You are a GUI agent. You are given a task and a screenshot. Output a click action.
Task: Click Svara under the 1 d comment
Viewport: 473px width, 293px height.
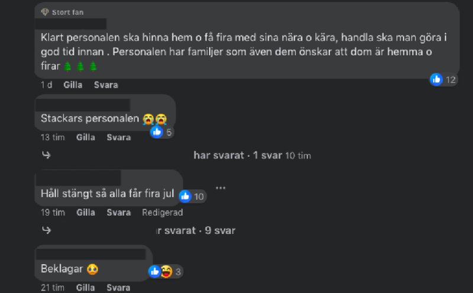[x=106, y=85]
